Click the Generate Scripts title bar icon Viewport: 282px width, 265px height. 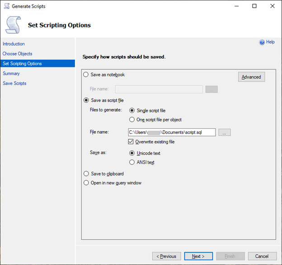tap(6, 6)
